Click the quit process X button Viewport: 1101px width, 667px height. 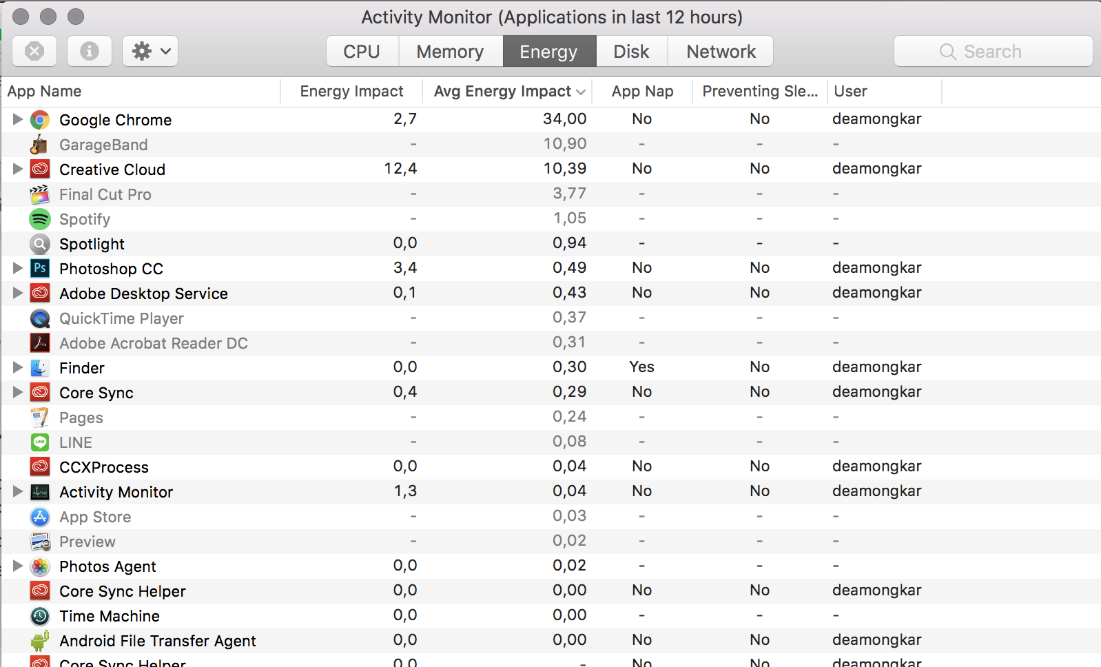[34, 52]
